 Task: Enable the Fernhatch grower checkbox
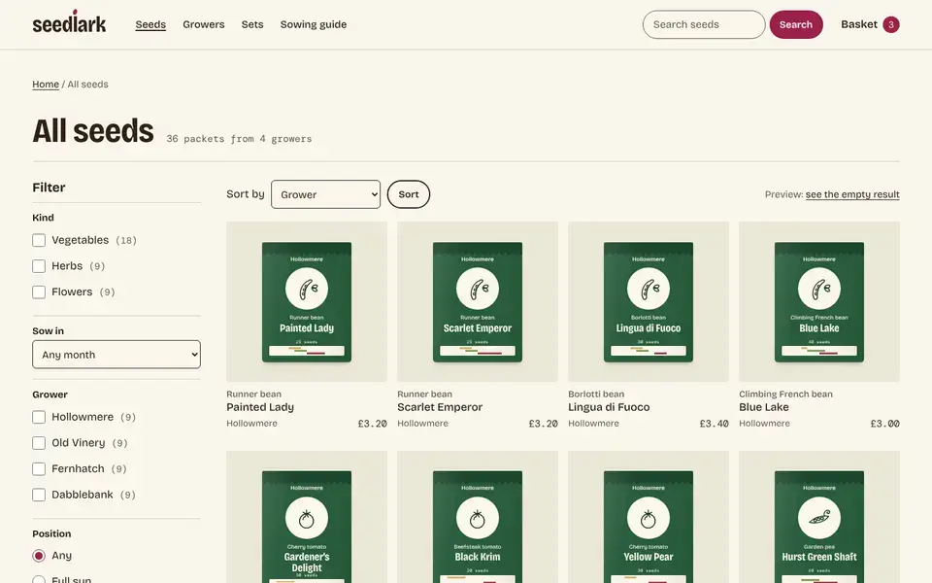(x=39, y=468)
